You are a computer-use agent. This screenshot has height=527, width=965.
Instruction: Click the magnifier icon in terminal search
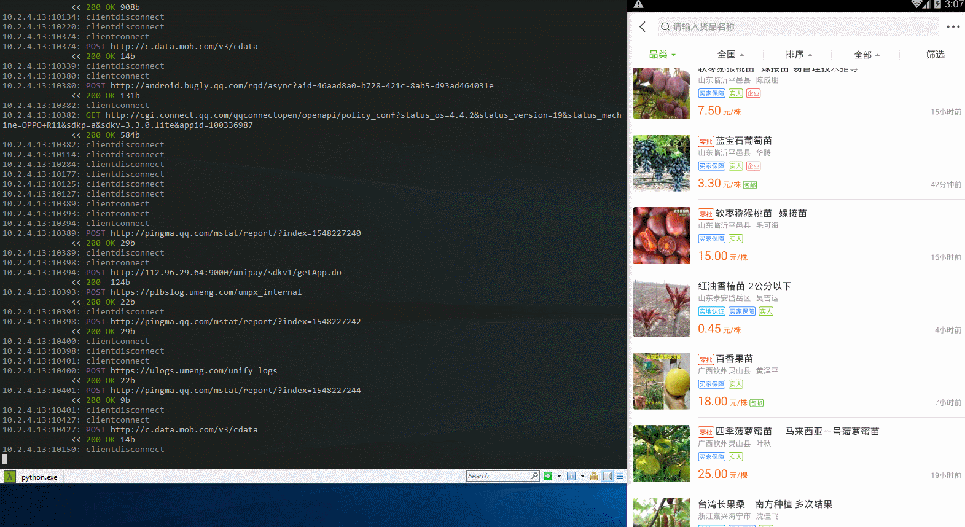coord(535,476)
